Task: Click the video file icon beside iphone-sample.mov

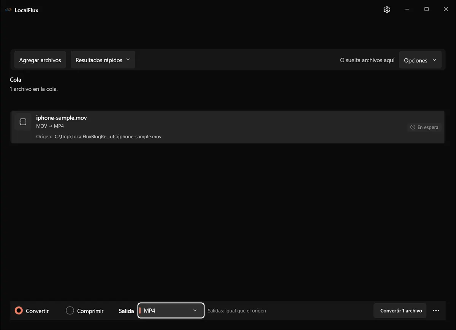Action: click(x=23, y=122)
